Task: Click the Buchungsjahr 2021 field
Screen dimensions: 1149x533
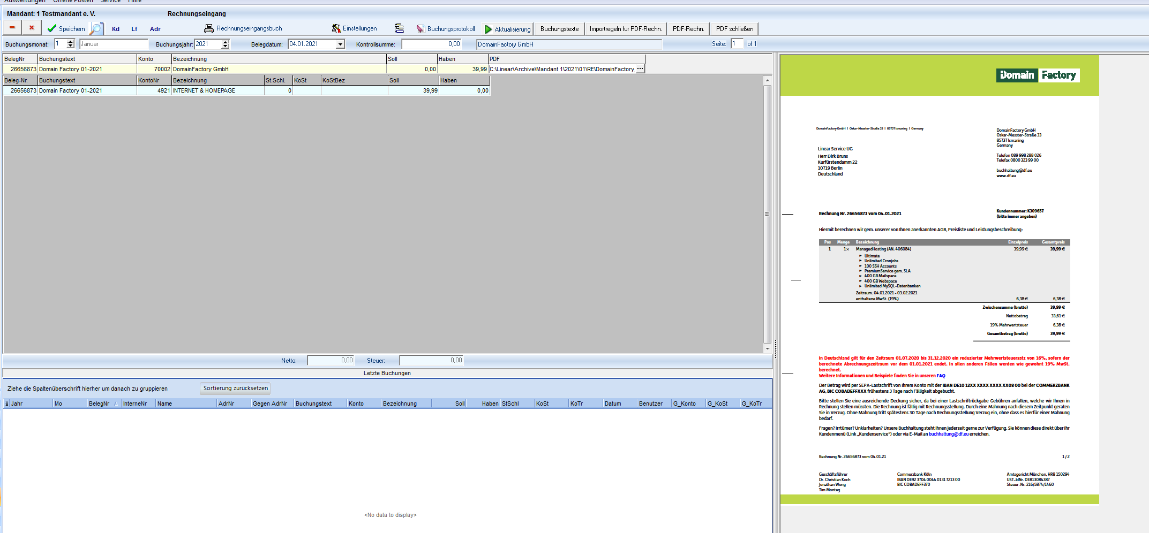Action: click(208, 44)
